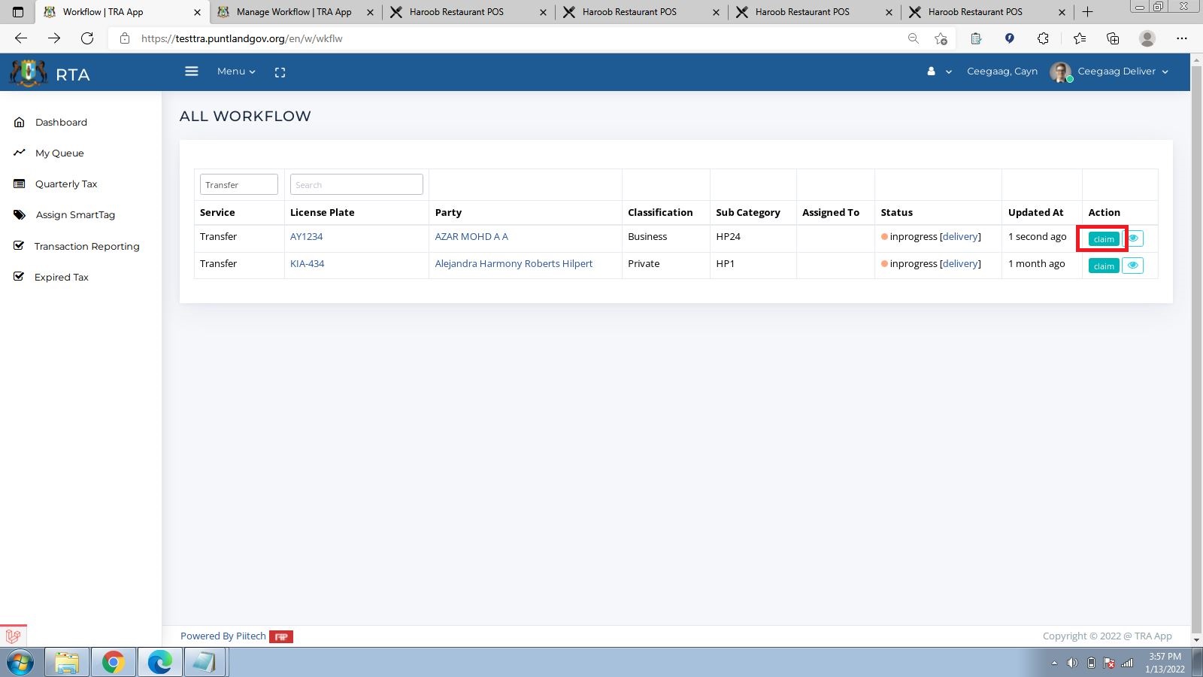Image resolution: width=1203 pixels, height=677 pixels.
Task: Click the browser zoom magnifier icon
Action: point(913,38)
